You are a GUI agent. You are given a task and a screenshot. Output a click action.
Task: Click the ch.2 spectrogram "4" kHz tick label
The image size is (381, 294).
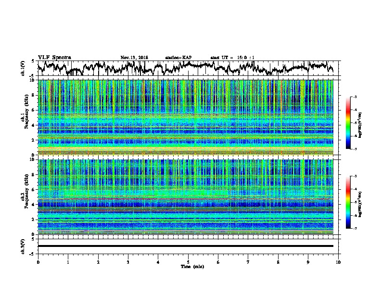pos(34,205)
